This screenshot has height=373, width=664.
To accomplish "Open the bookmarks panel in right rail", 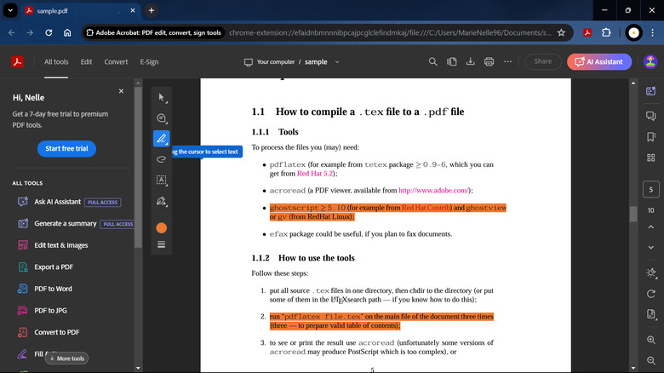I will coord(650,137).
